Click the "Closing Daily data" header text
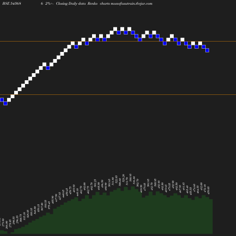This screenshot has width=236, height=236. tap(71, 3)
